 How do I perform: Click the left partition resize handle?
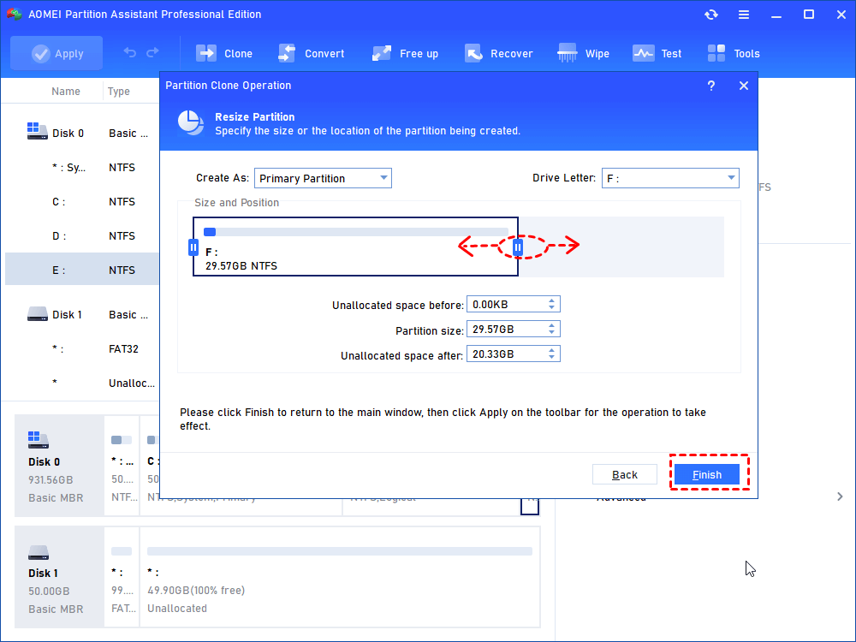[193, 247]
